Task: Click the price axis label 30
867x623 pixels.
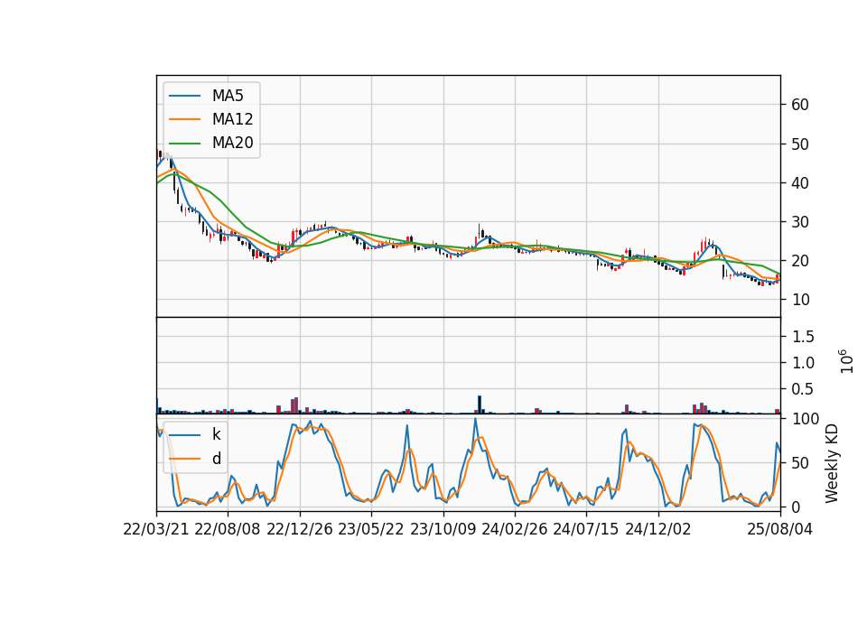Action: [x=799, y=222]
